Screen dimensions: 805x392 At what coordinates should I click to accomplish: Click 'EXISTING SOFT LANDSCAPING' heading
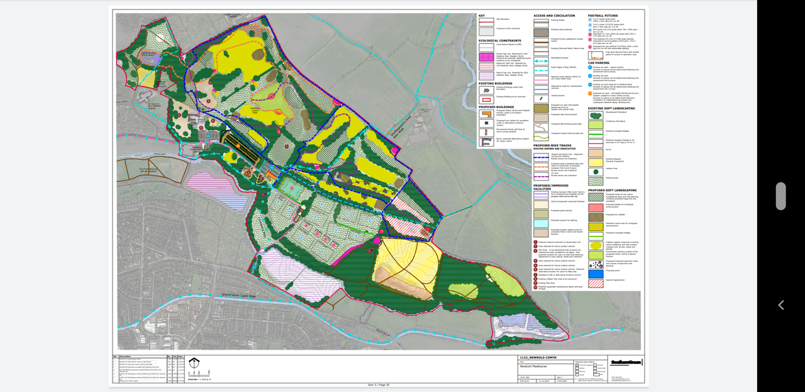pos(611,108)
